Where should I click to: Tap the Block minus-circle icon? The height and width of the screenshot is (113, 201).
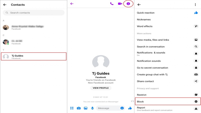click(x=196, y=101)
